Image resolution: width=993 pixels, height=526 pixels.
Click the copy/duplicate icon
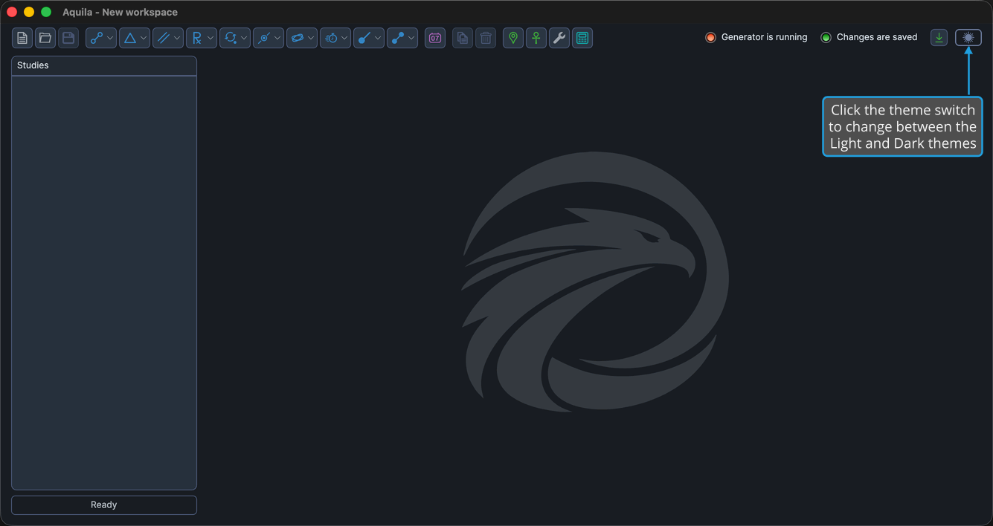coord(463,38)
